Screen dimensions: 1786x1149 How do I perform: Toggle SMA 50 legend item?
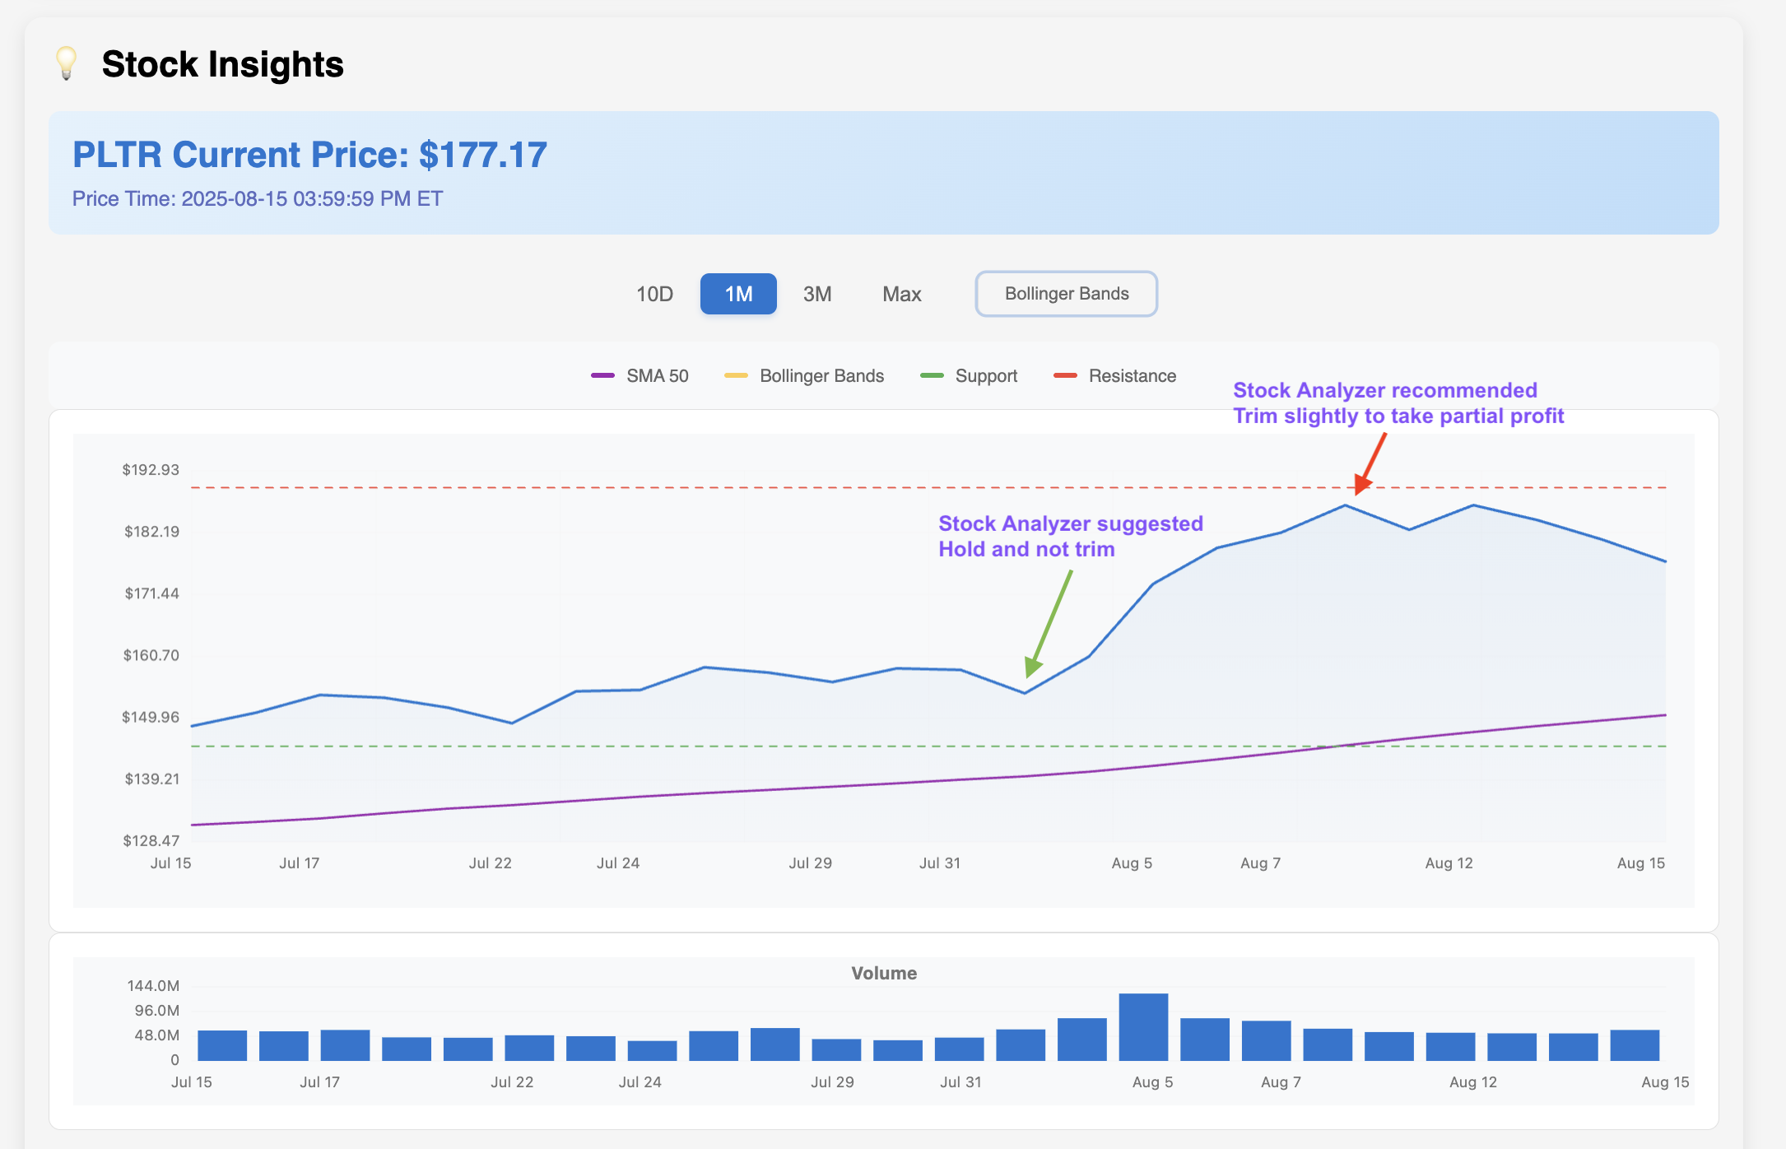(640, 376)
